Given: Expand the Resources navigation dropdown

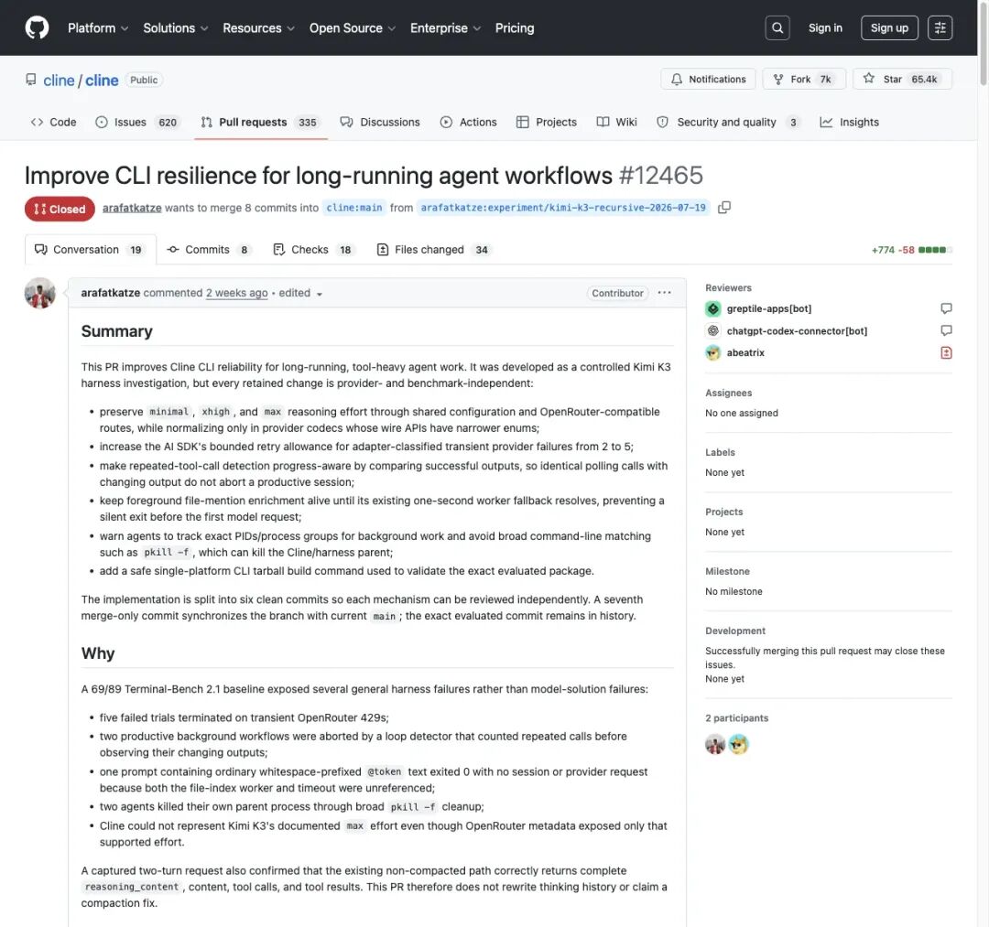Looking at the screenshot, I should (x=258, y=27).
